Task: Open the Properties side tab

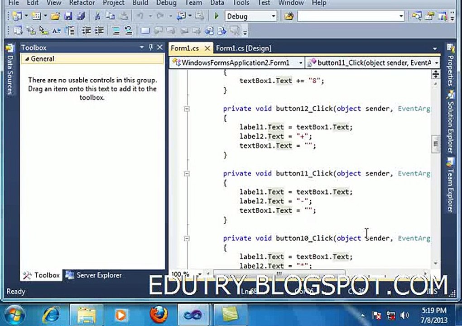Action: click(x=450, y=65)
